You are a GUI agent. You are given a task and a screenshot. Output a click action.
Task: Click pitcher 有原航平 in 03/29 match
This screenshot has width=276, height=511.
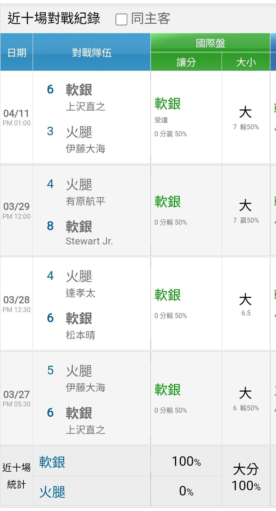(x=86, y=201)
